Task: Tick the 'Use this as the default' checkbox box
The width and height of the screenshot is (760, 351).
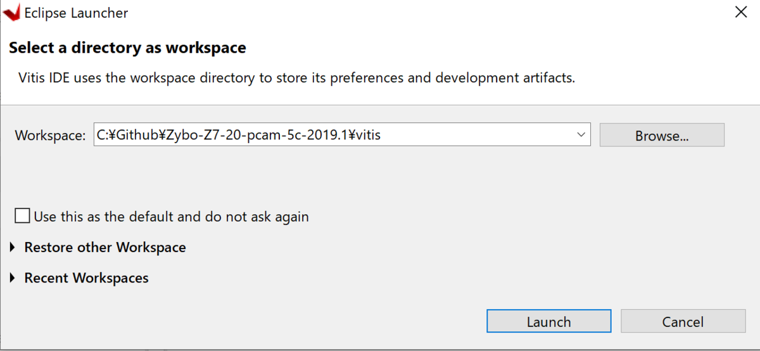Action: pos(22,216)
